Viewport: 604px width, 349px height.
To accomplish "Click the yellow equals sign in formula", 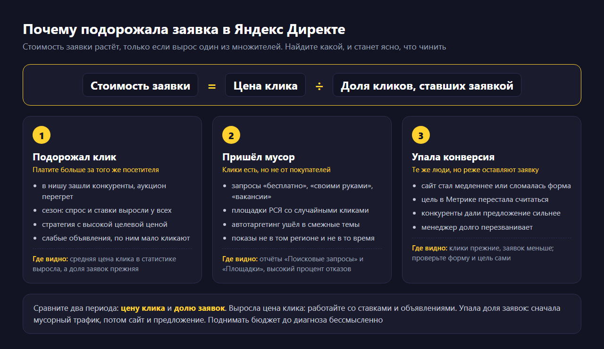I will coord(212,86).
